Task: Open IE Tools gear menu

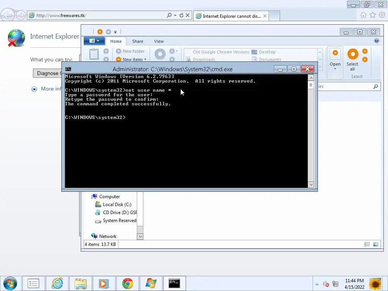Action: coord(382,15)
